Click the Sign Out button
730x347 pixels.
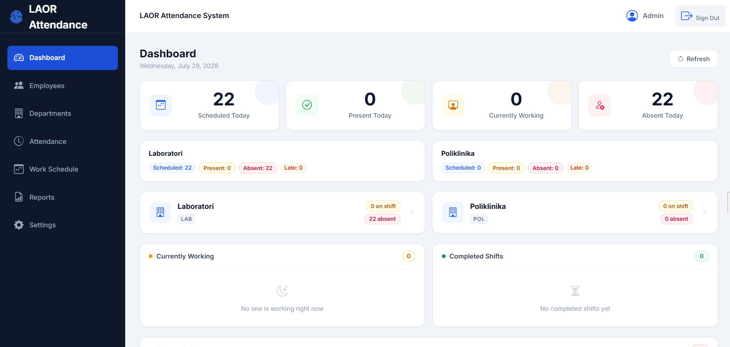click(x=700, y=16)
